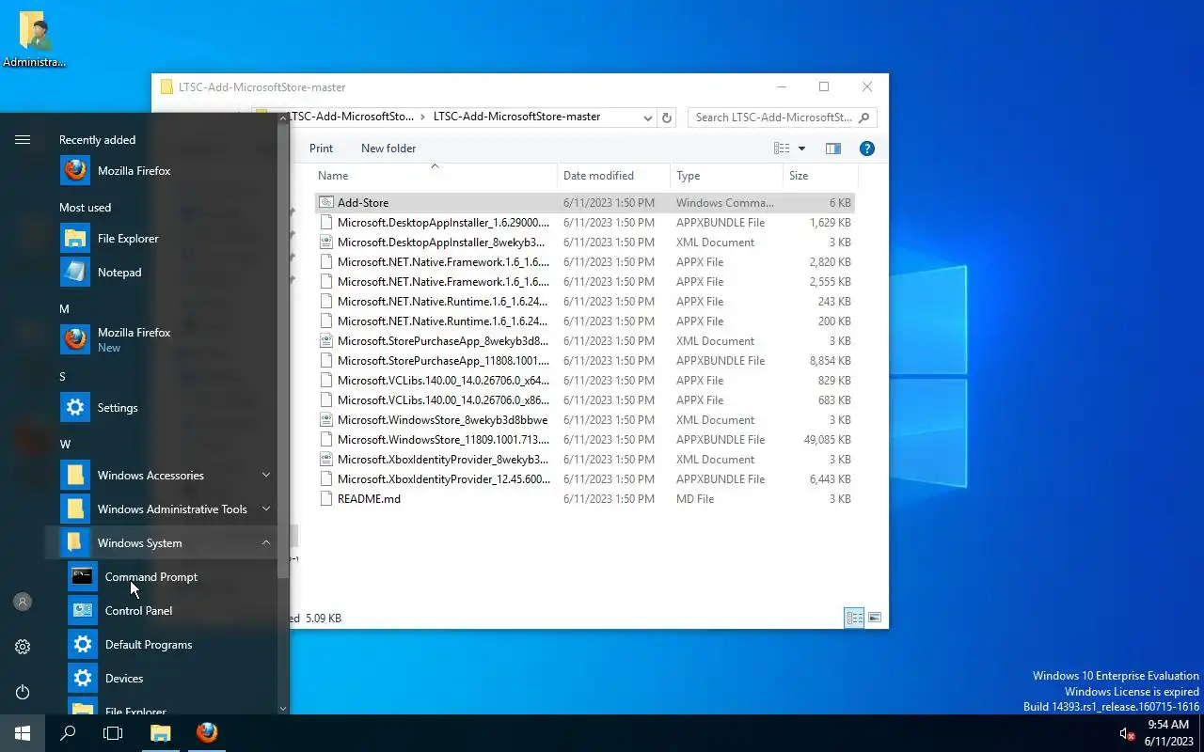The width and height of the screenshot is (1204, 752).
Task: Select the Add-Store file
Action: (584, 203)
